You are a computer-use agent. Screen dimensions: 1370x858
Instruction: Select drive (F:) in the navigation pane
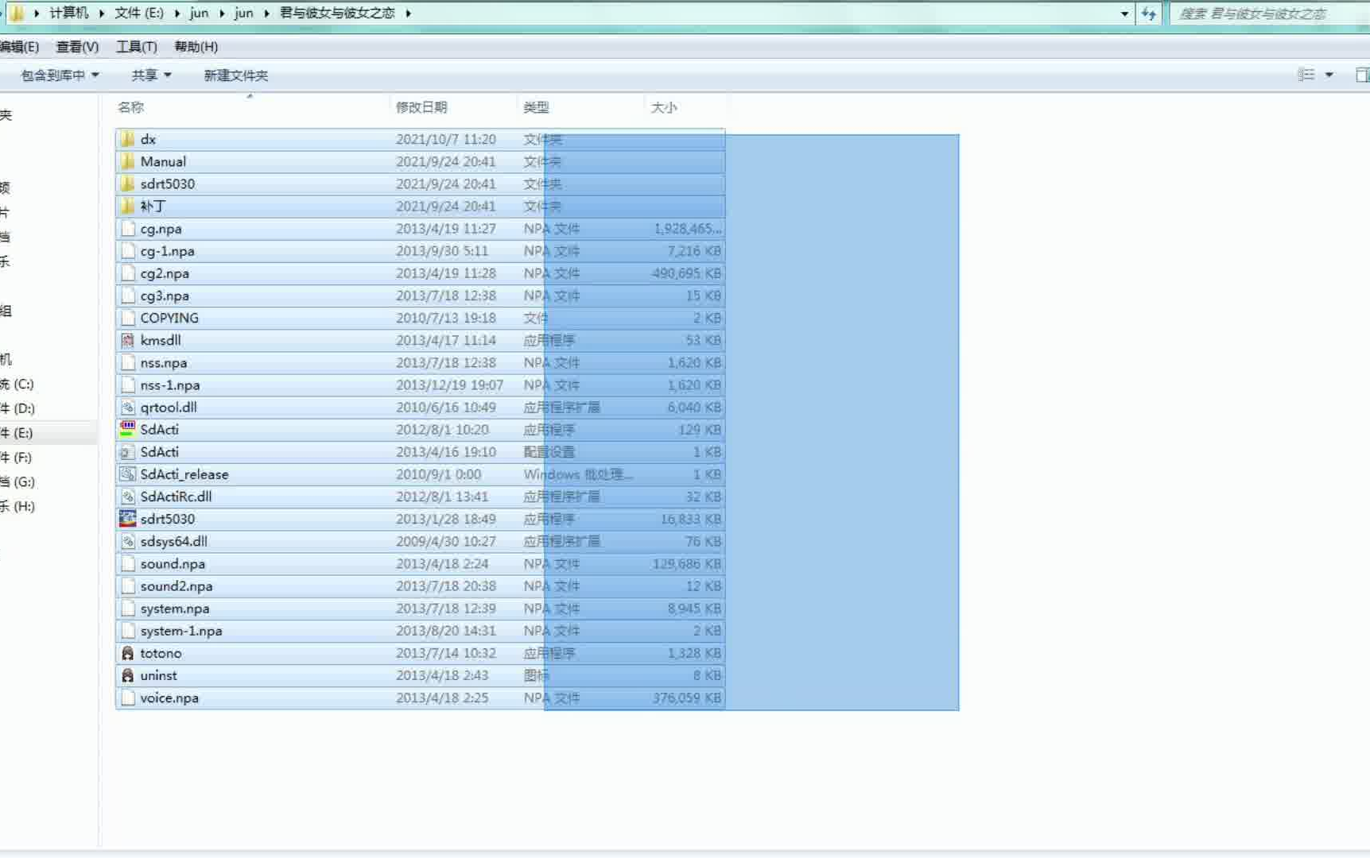pos(17,458)
